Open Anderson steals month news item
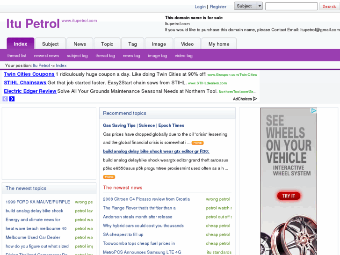Image resolution: width=340 pixels, height=255 pixels. (x=137, y=217)
